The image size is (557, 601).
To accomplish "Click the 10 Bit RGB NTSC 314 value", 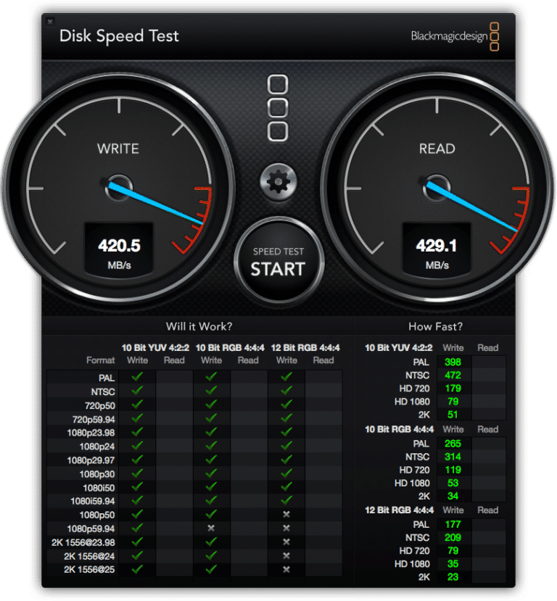I will pyautogui.click(x=453, y=457).
